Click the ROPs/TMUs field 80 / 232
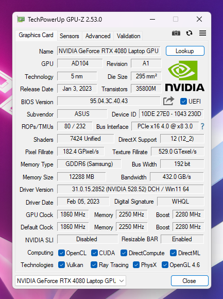223x299 pixels. (75, 126)
